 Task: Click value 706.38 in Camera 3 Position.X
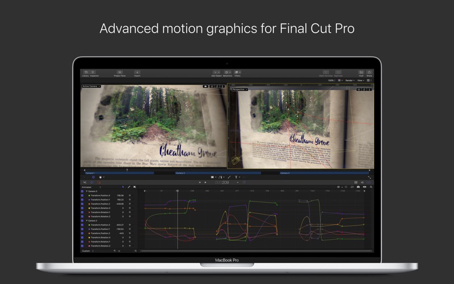coord(120,195)
